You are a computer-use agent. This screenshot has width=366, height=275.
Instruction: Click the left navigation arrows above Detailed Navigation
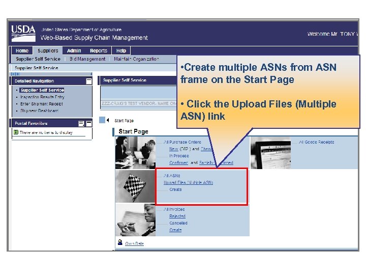15,74
